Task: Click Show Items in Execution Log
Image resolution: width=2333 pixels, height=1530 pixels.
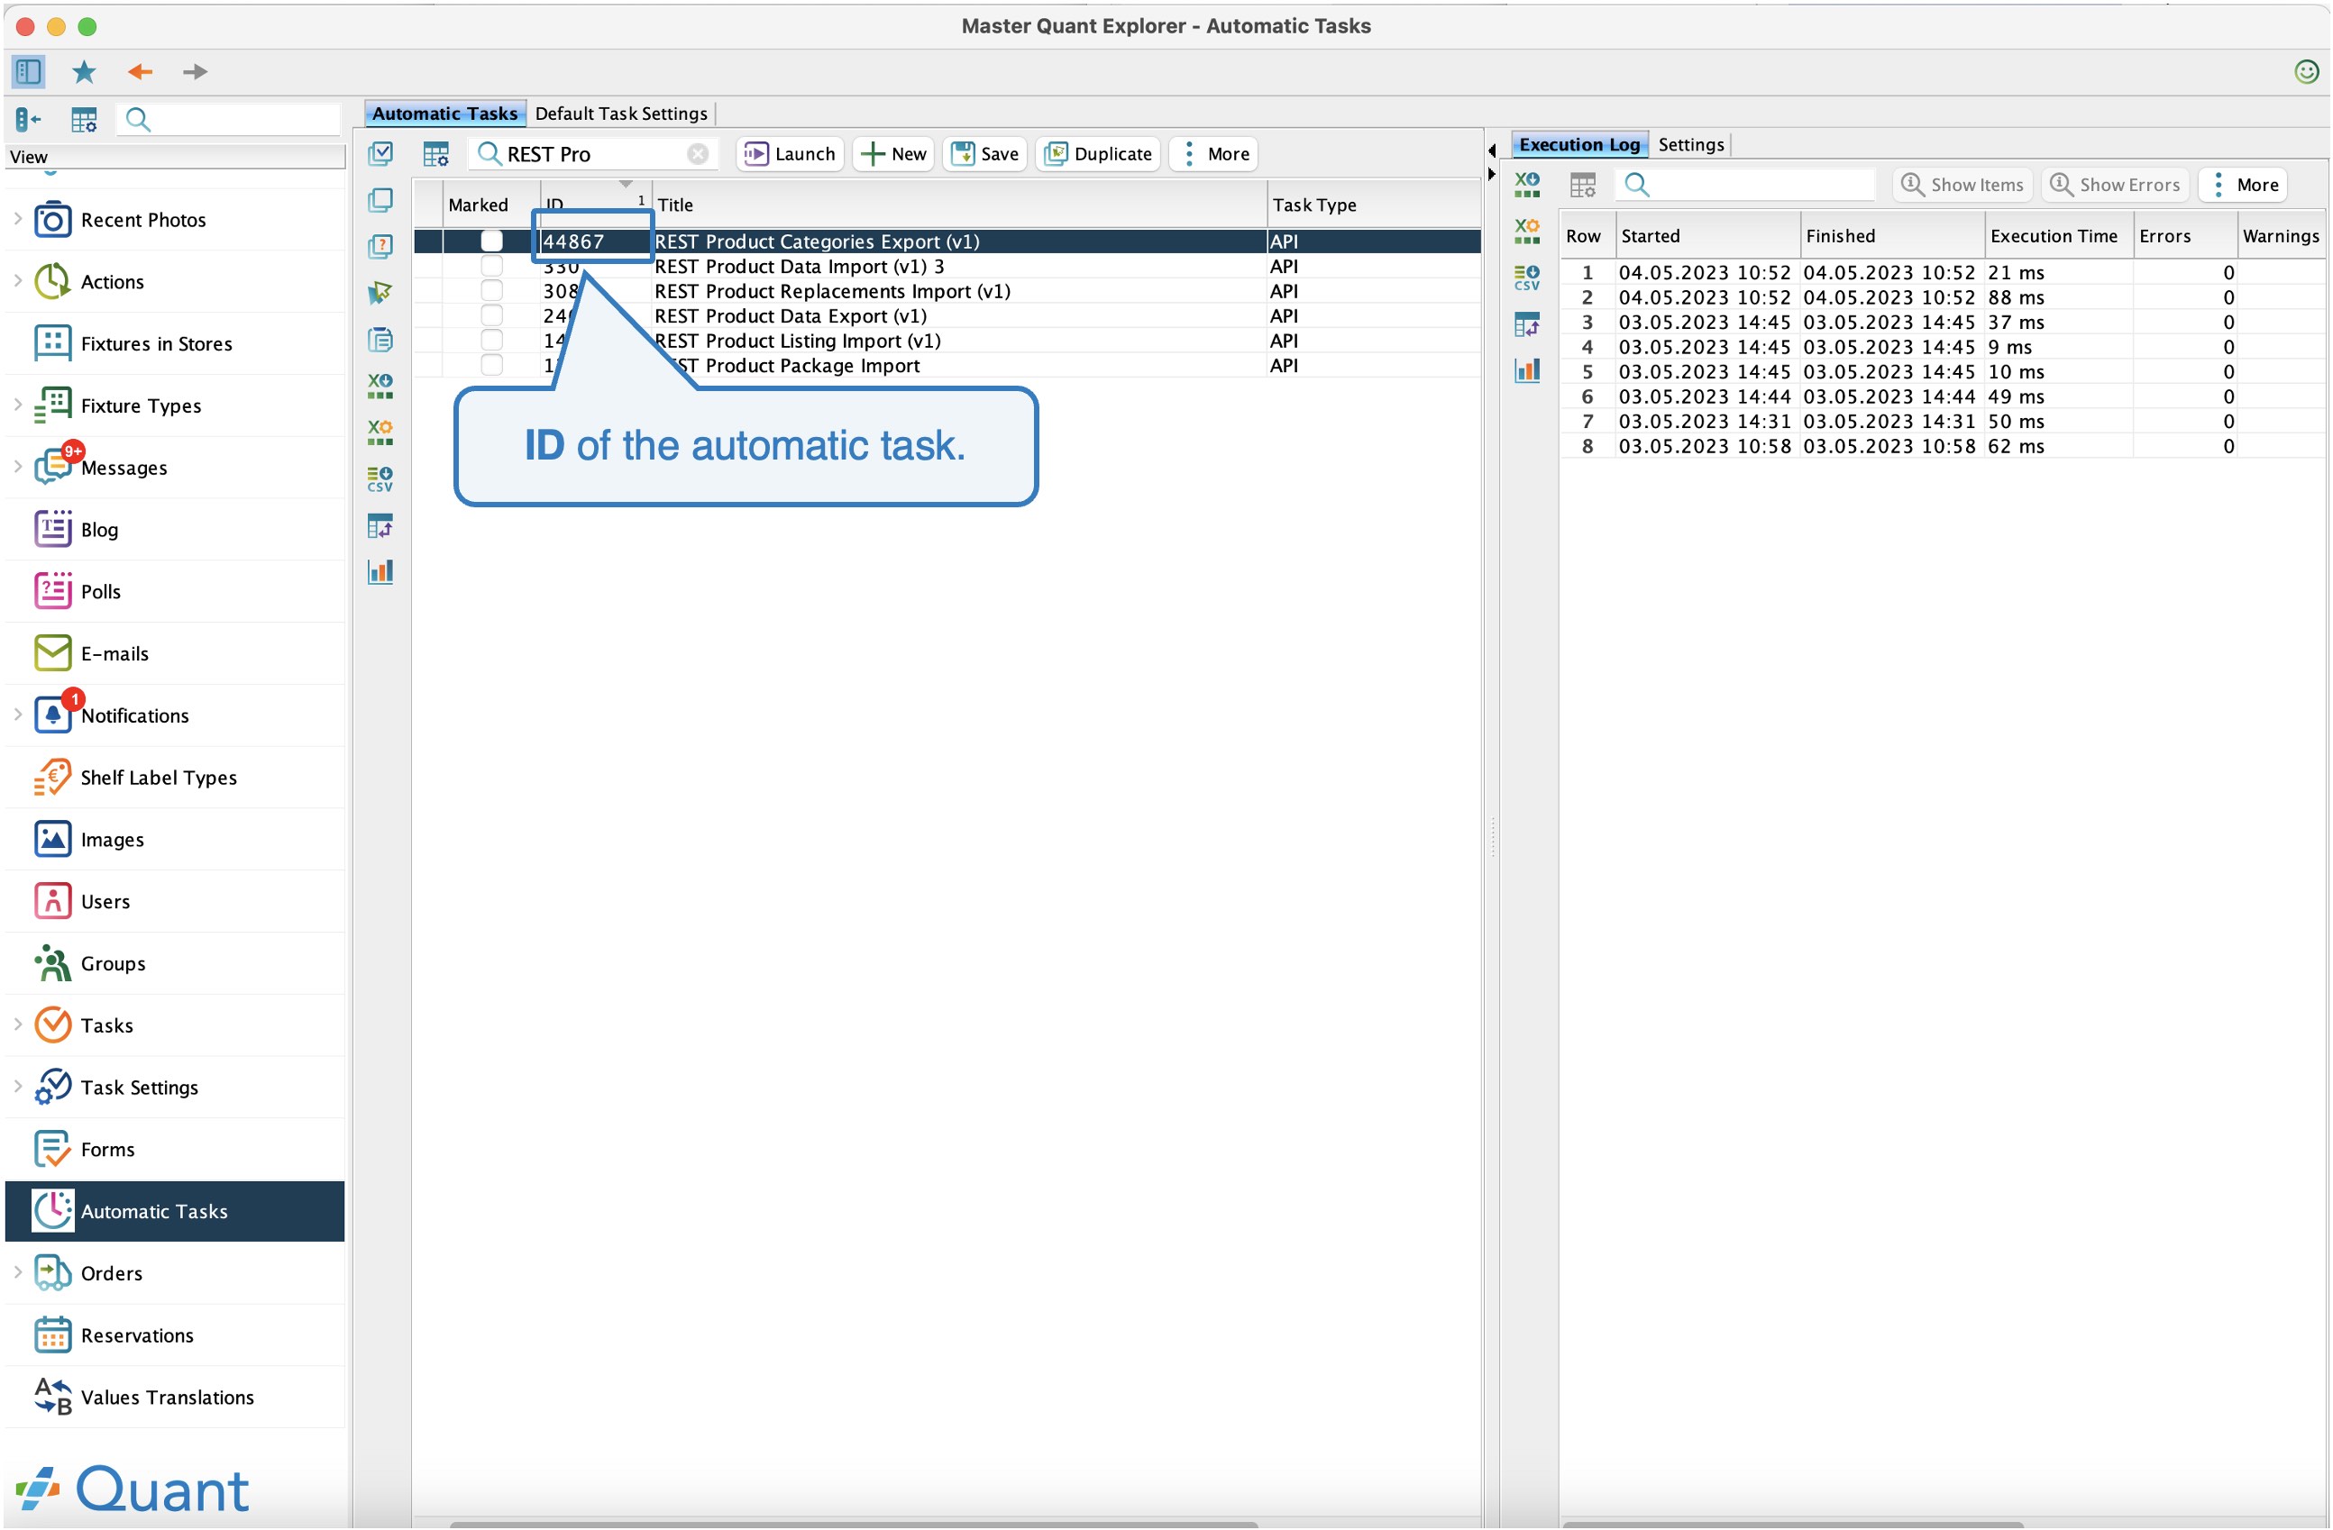Action: tap(1962, 184)
